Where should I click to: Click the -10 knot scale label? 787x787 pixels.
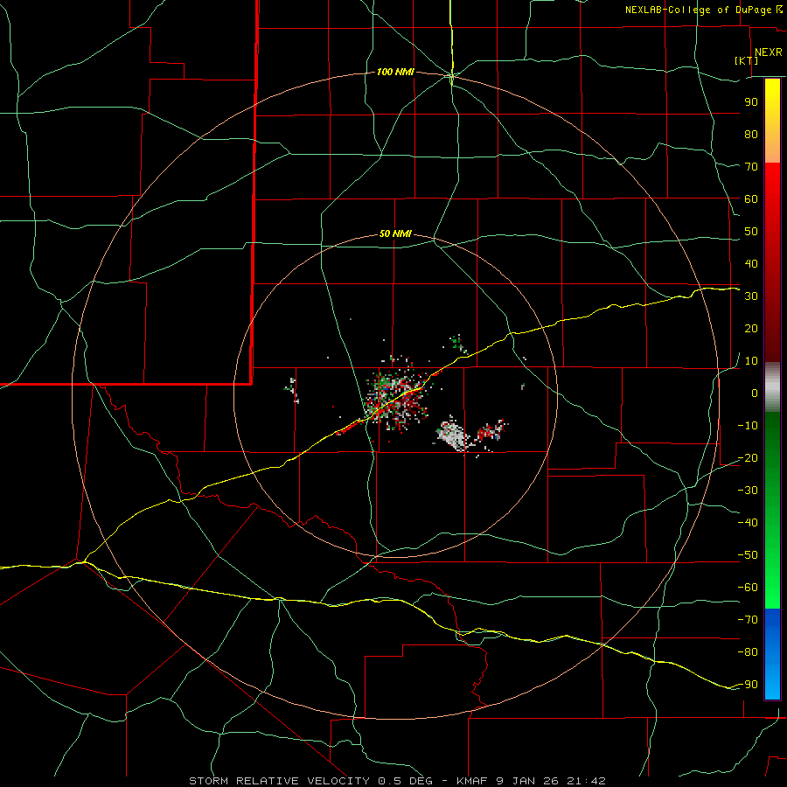pos(748,426)
